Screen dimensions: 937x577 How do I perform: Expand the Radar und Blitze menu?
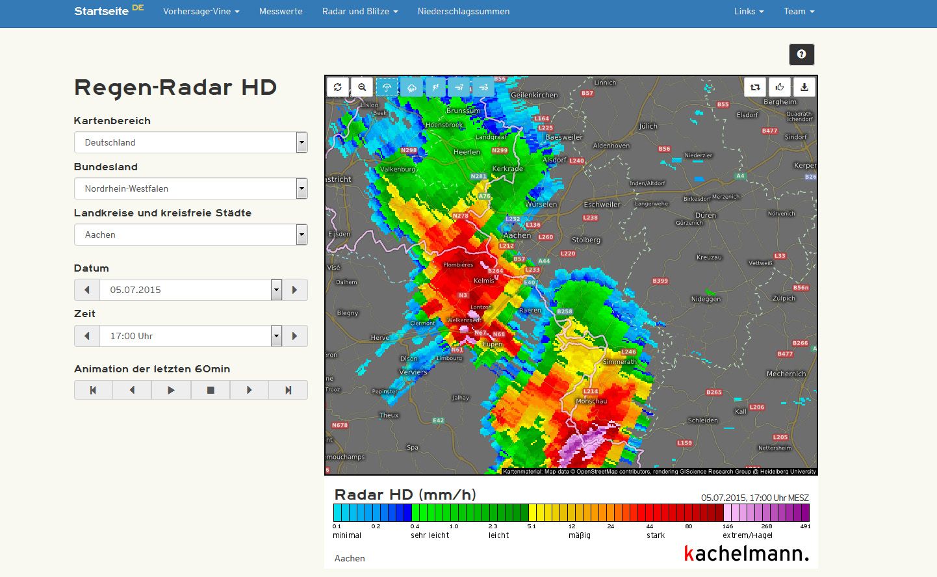click(360, 11)
